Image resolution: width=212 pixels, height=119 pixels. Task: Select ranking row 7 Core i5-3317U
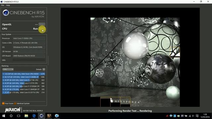coord(24,93)
